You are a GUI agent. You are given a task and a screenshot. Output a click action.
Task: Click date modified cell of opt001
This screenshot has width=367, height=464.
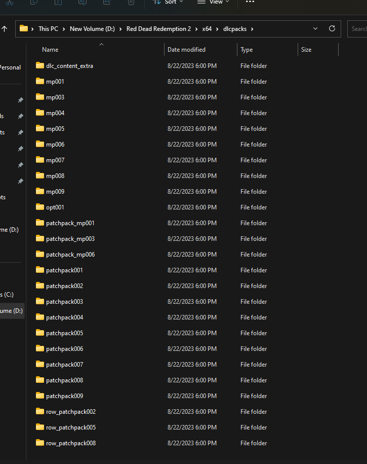pyautogui.click(x=192, y=207)
